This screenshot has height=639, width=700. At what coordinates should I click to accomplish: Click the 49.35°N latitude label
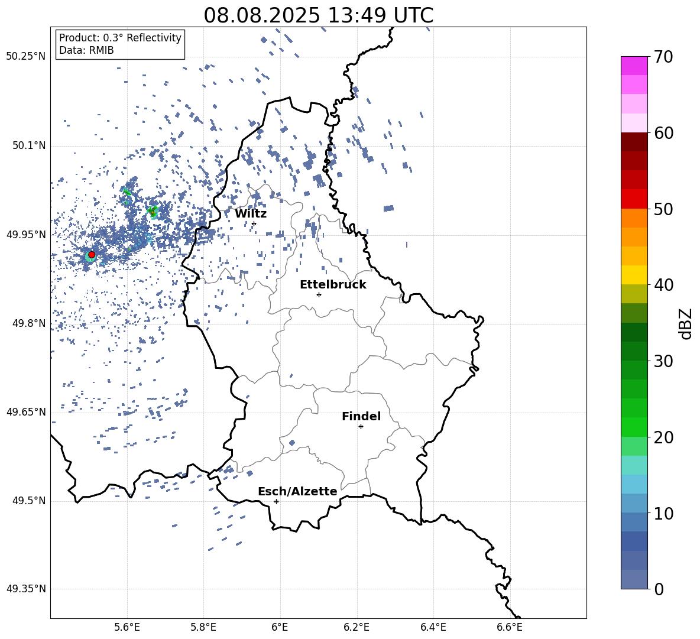click(x=26, y=589)
